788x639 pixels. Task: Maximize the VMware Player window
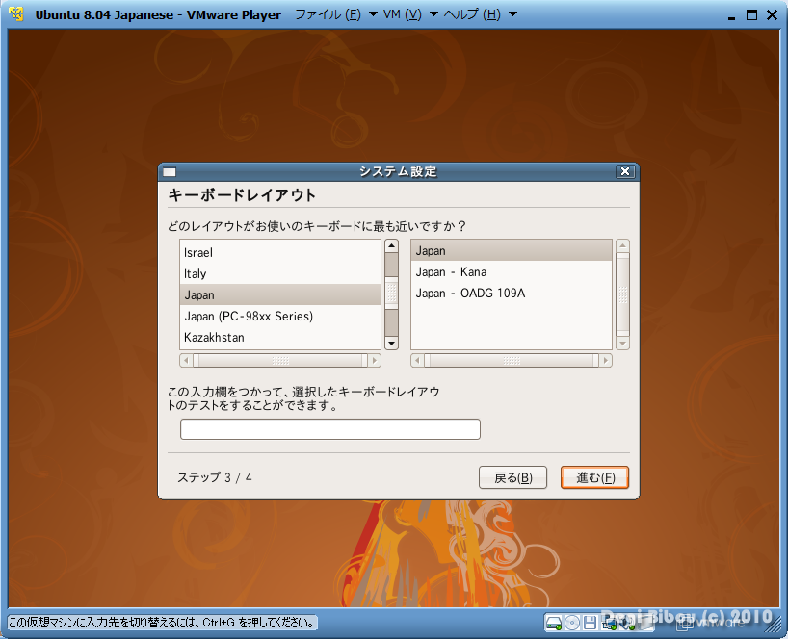pos(751,15)
